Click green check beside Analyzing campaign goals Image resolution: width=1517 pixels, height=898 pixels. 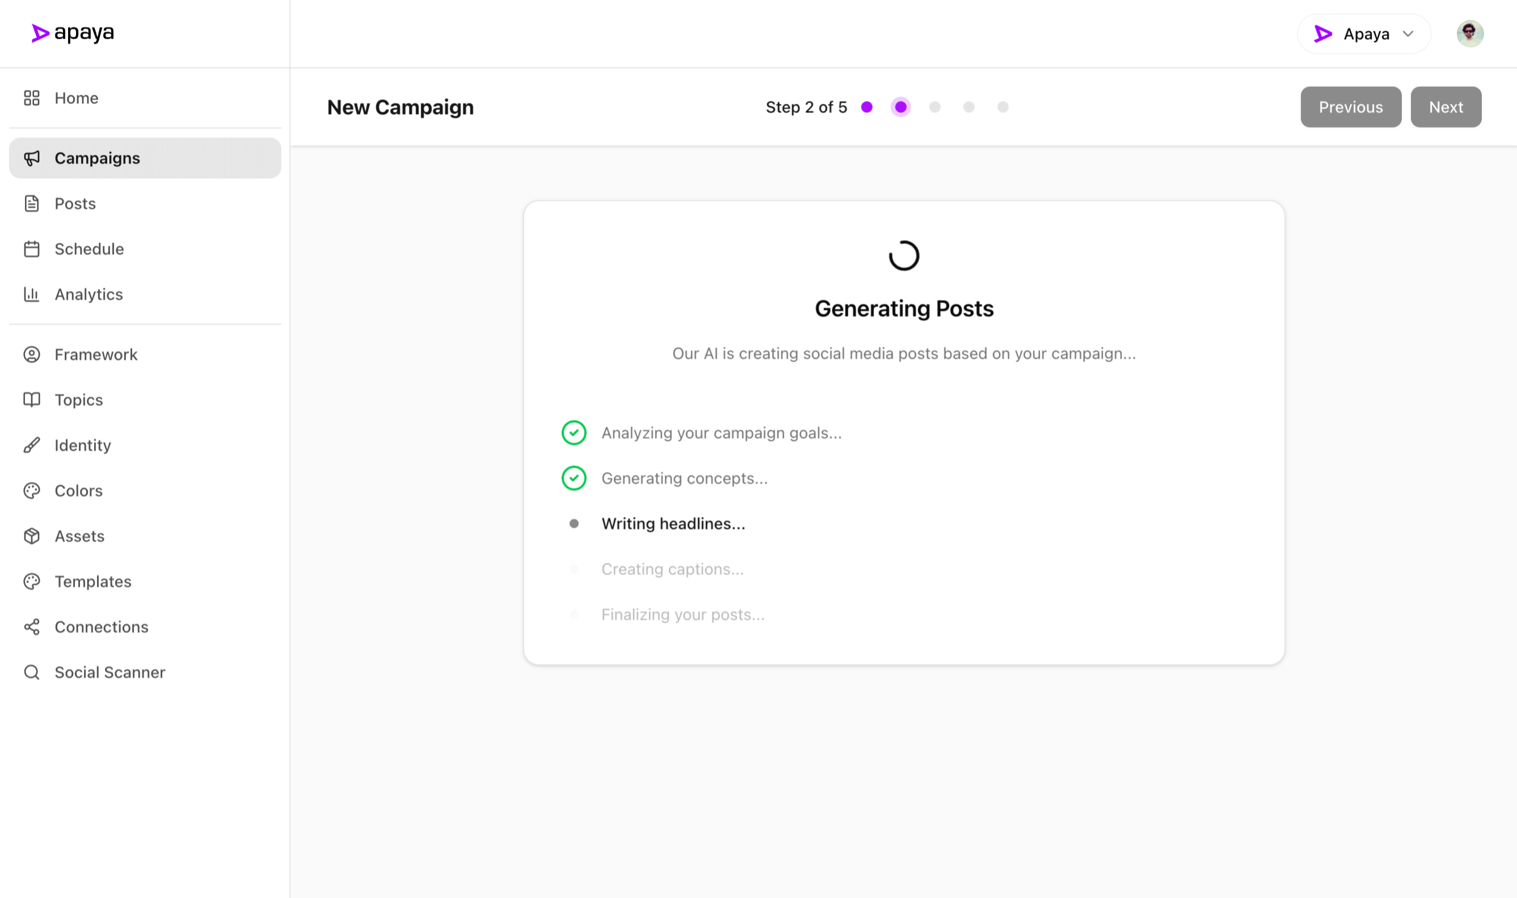(573, 433)
